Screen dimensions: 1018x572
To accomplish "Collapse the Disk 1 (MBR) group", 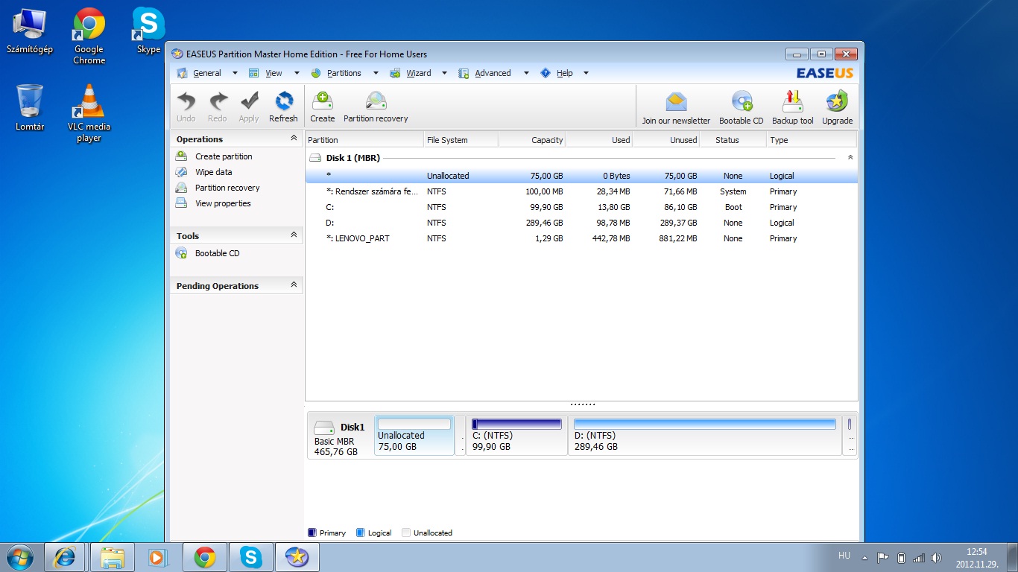I will [x=850, y=158].
